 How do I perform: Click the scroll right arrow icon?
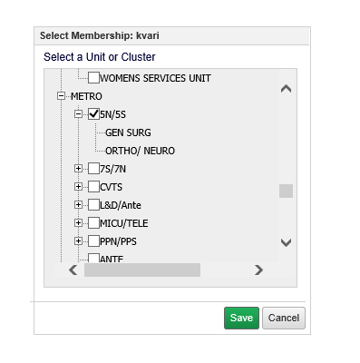(x=258, y=270)
